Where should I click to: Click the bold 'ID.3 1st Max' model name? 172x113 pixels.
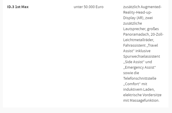(18, 7)
